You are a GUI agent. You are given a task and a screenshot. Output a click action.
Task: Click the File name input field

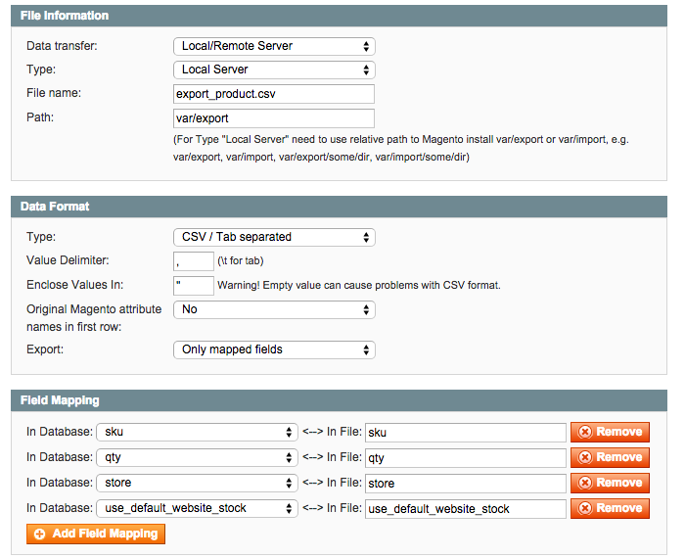274,94
